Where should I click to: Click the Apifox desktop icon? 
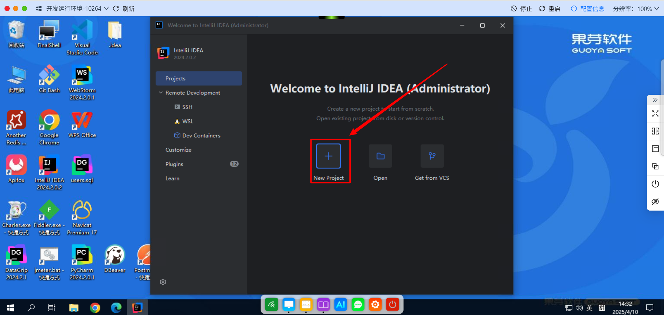coord(16,169)
